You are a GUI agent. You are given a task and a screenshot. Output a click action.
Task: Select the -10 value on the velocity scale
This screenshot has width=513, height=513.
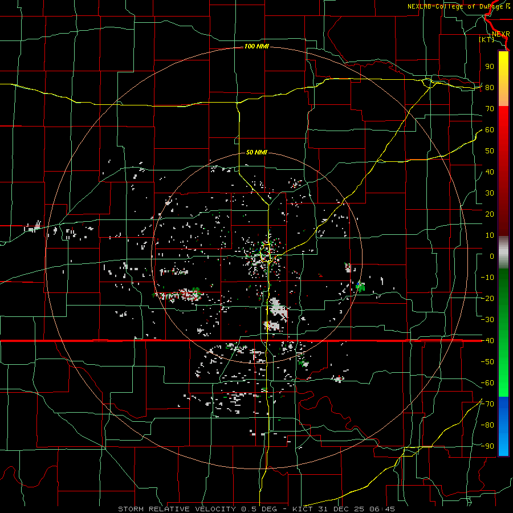(x=487, y=278)
